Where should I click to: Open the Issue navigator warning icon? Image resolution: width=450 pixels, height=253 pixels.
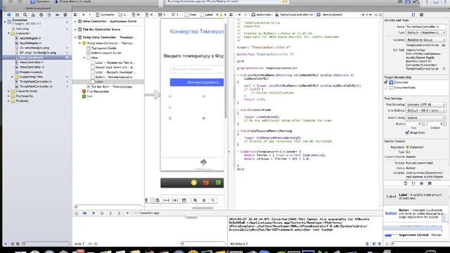click(33, 15)
